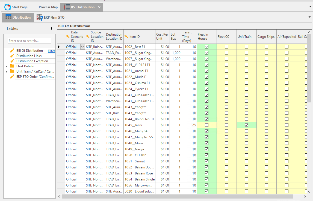Click the Fleet In House column header

click(206, 36)
